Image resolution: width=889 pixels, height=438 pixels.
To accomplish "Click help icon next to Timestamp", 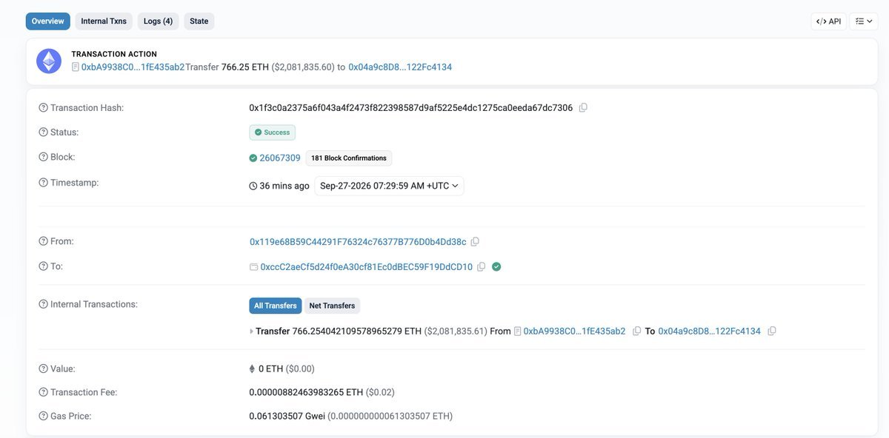I will (x=43, y=183).
